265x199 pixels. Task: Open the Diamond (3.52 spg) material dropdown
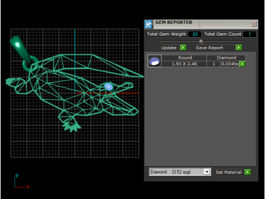180,172
